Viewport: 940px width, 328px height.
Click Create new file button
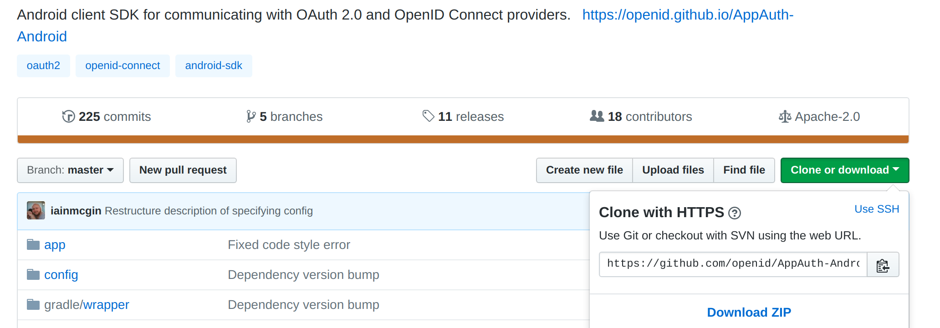tap(584, 170)
